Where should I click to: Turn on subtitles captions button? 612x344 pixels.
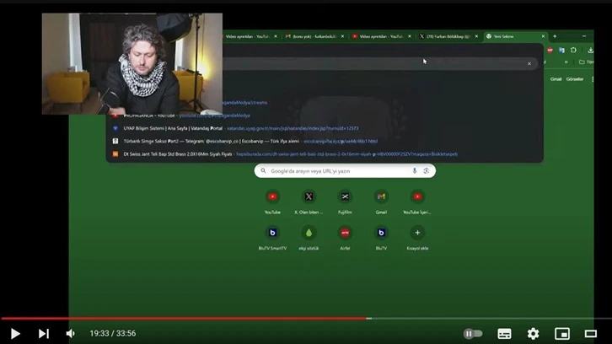pyautogui.click(x=504, y=333)
